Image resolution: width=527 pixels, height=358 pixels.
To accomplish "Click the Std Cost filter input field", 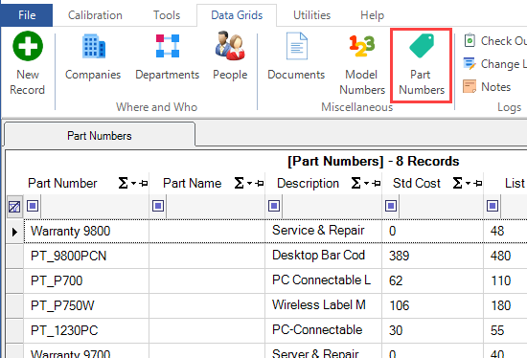I will (x=441, y=206).
